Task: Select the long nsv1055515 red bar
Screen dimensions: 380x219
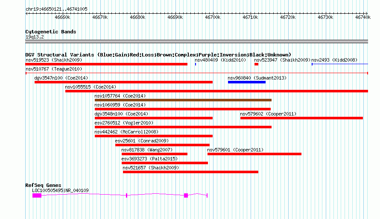Action: [216, 91]
